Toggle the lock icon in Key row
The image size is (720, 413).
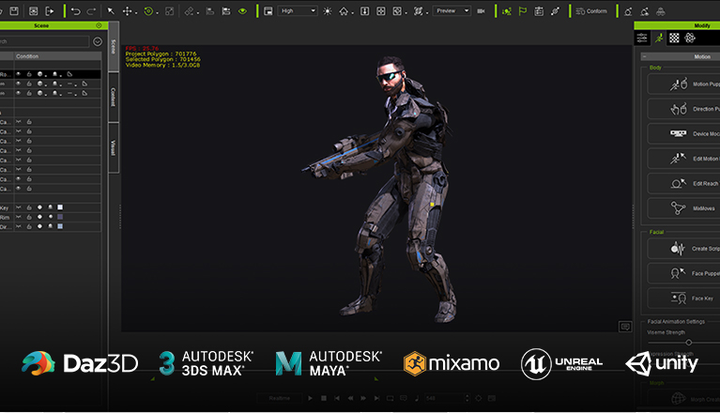(x=29, y=207)
